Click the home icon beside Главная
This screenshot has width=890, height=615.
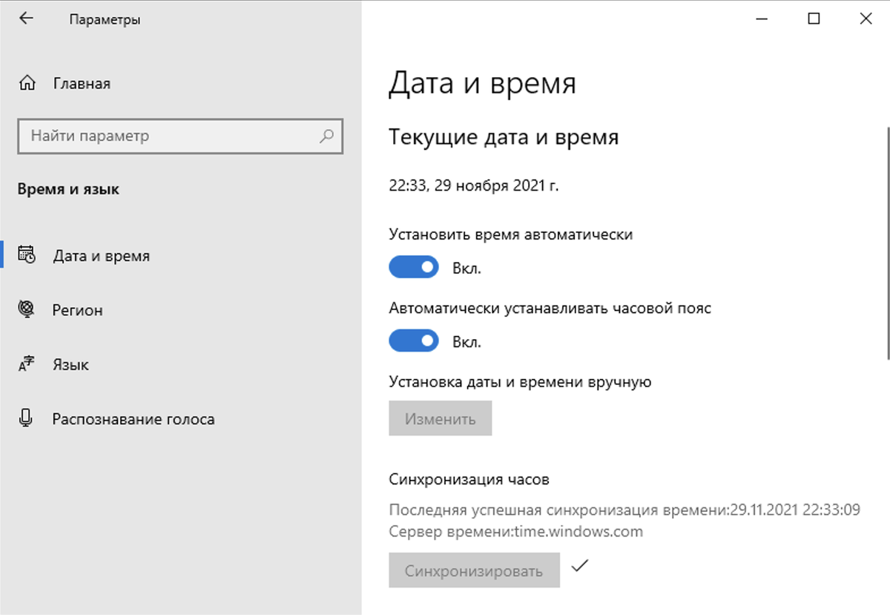click(x=27, y=83)
